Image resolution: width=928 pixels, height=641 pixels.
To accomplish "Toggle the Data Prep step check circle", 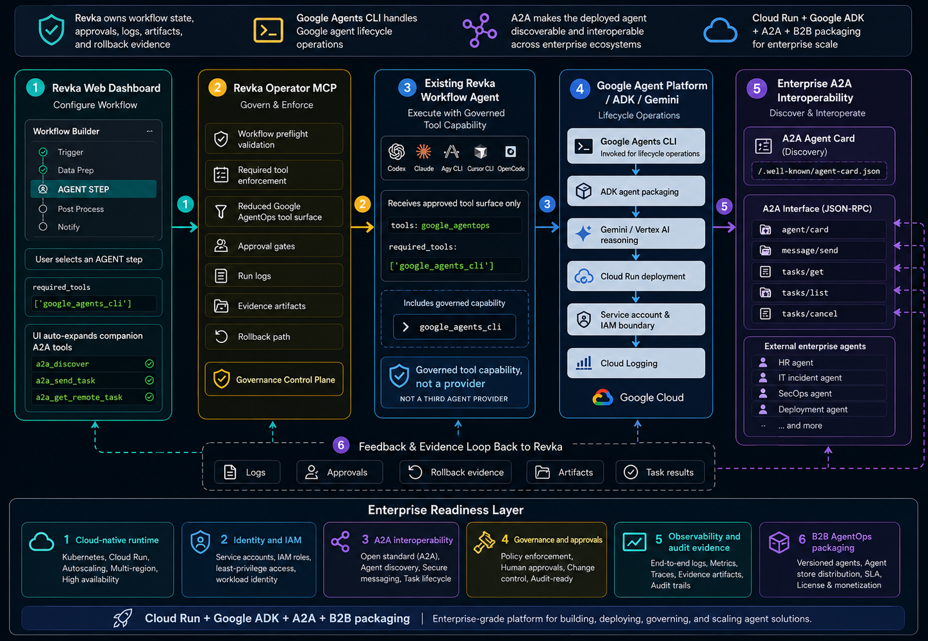I will (43, 170).
